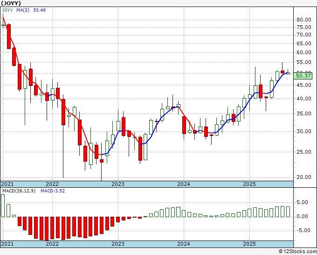Click 2024 on the price chart time axis

tap(184, 184)
